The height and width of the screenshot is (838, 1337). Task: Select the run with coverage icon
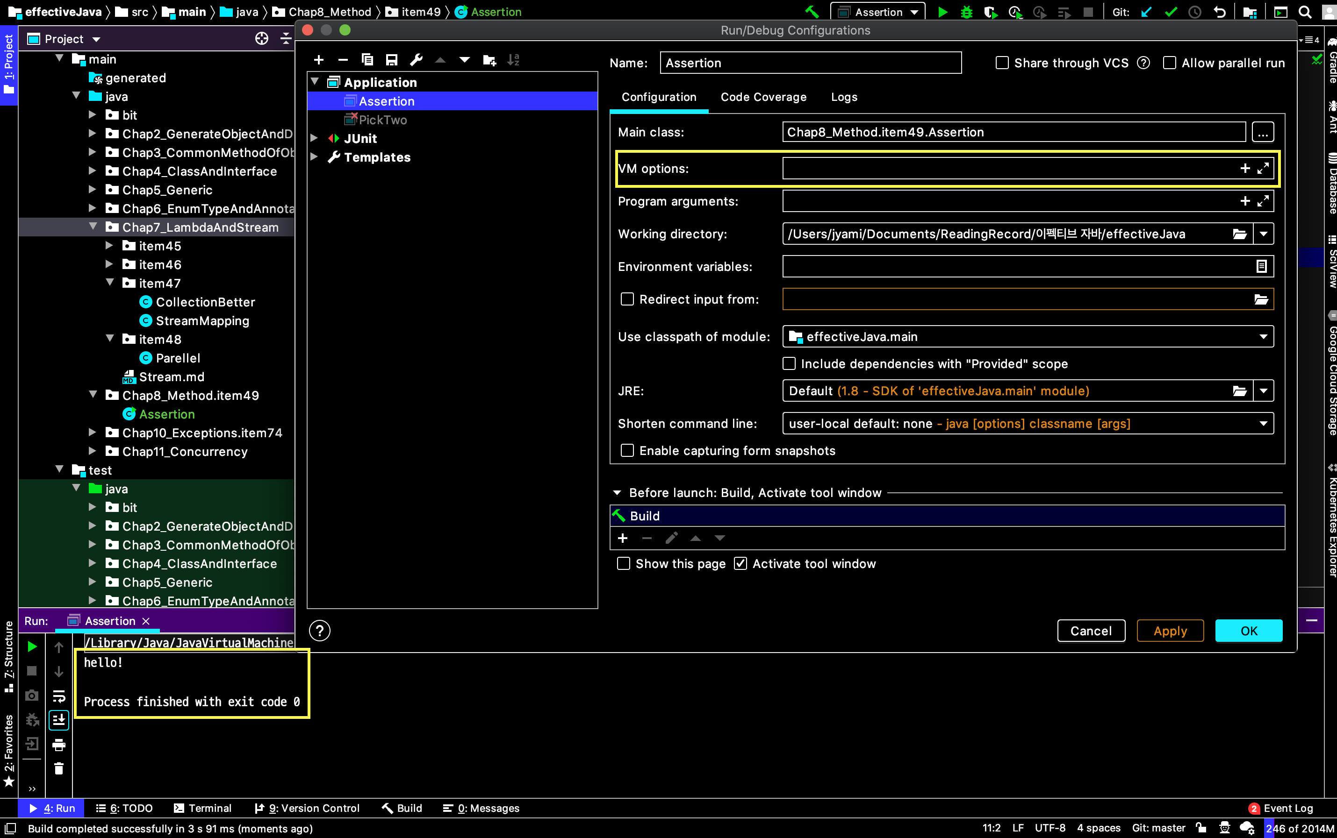991,12
